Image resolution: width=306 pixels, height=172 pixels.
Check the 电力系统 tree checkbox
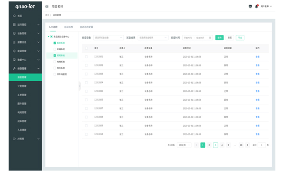click(x=55, y=68)
